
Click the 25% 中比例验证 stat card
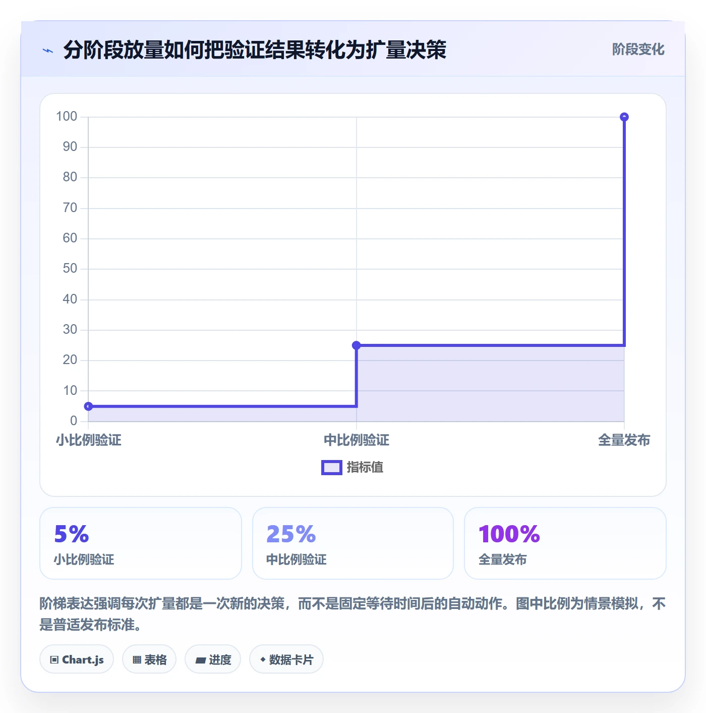(x=353, y=543)
